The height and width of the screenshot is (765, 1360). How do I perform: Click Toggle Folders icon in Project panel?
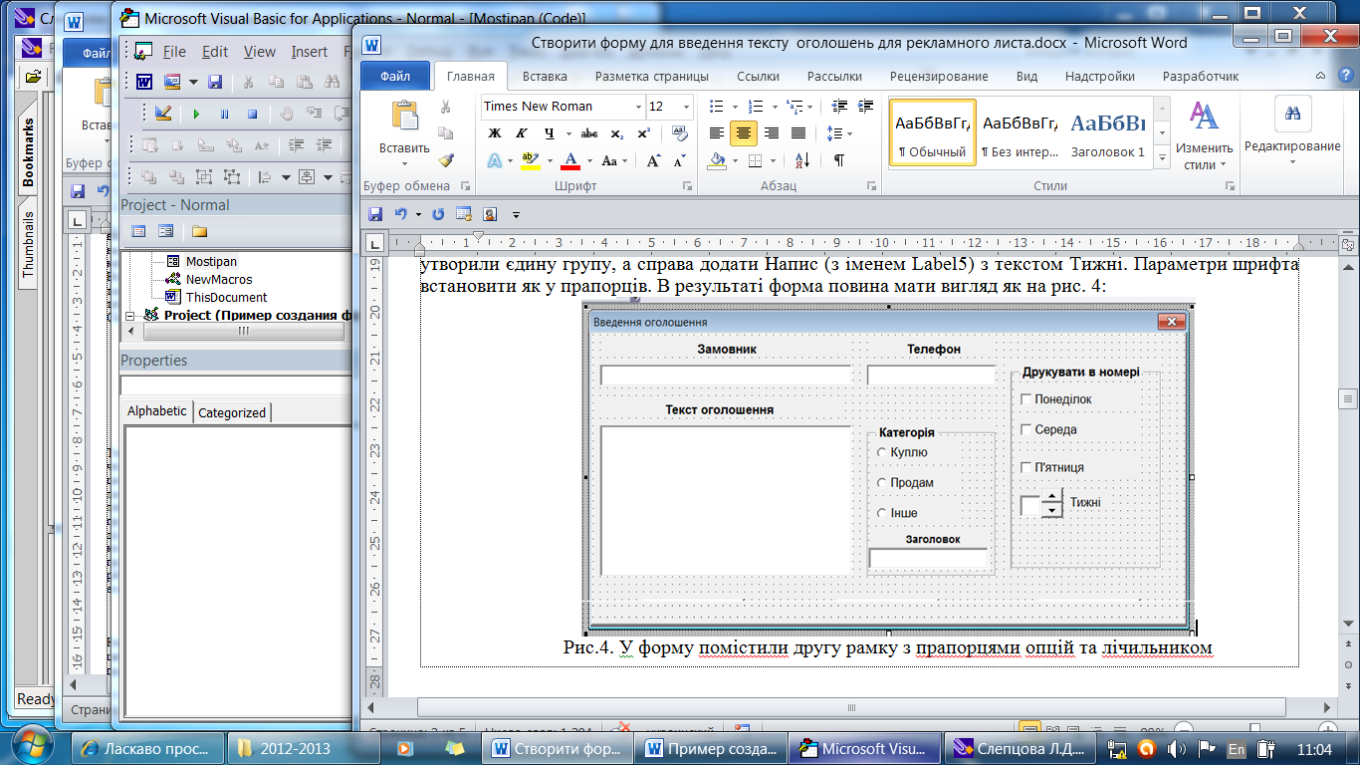199,231
